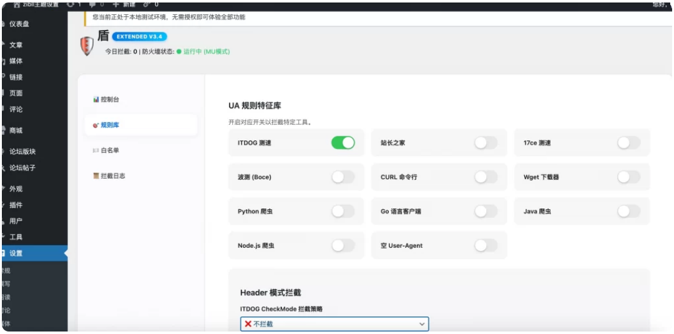Open the 论坛版块 sidebar link
Image resolution: width=674 pixels, height=334 pixels.
coord(22,152)
